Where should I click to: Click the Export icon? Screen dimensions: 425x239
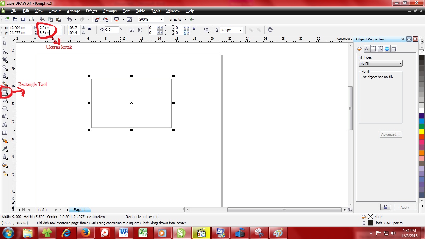click(x=106, y=19)
